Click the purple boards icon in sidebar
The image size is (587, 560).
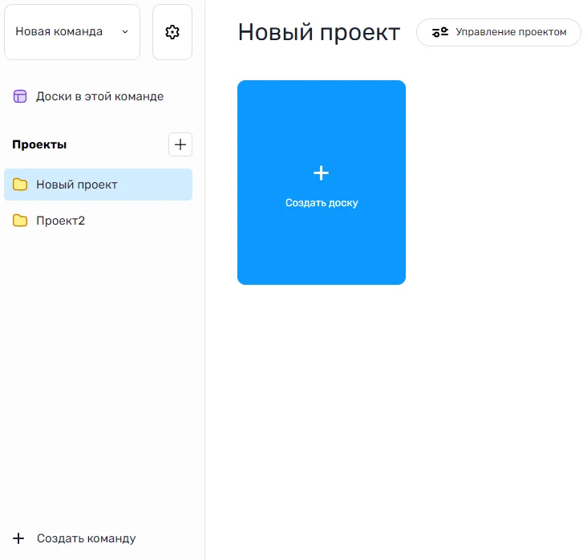tap(20, 96)
